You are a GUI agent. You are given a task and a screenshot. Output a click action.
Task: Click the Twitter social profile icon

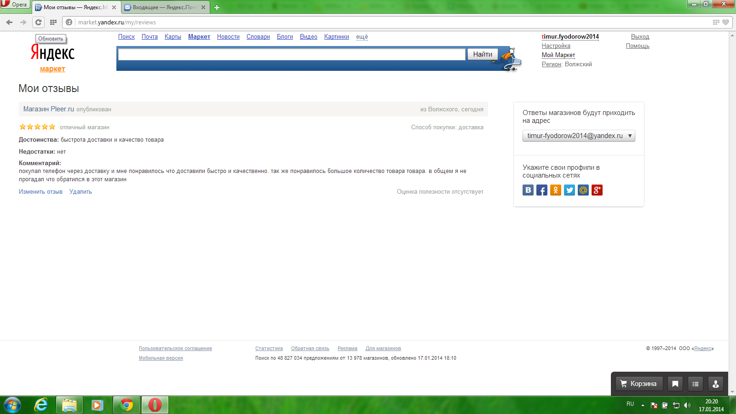tap(569, 190)
